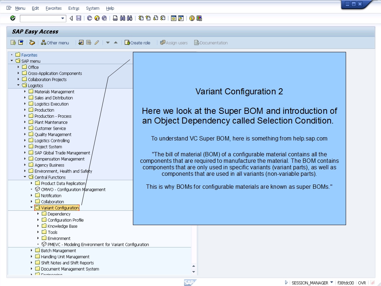Expand the Knowledge Base folder node
The image size is (381, 286).
38,226
